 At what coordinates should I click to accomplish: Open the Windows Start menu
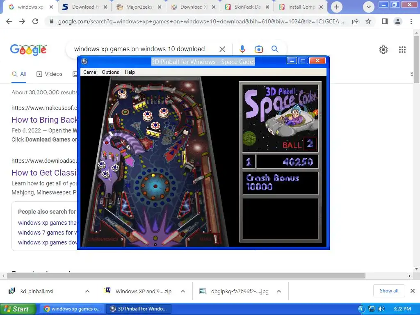(18, 309)
